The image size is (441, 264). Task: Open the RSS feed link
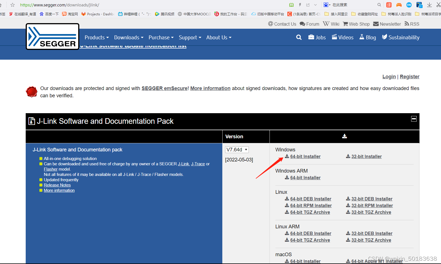(x=412, y=24)
